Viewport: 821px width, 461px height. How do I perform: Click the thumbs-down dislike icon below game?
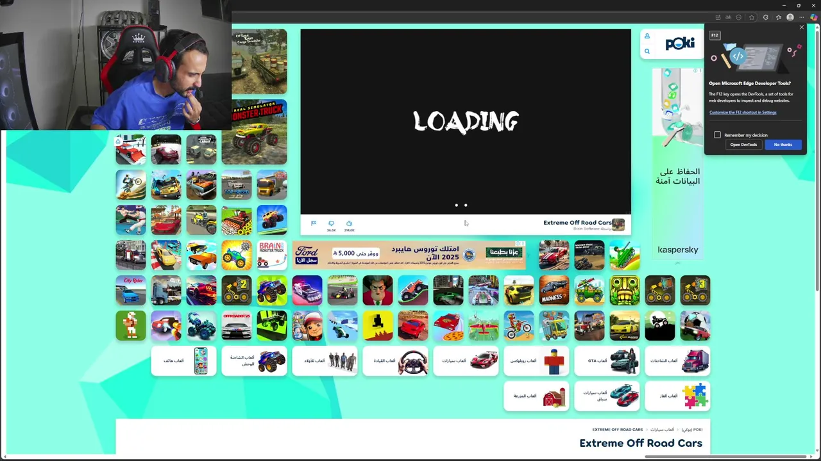[331, 223]
